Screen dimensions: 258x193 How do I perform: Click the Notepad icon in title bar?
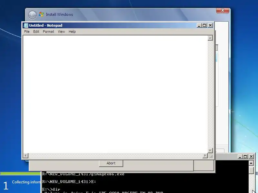coord(26,25)
